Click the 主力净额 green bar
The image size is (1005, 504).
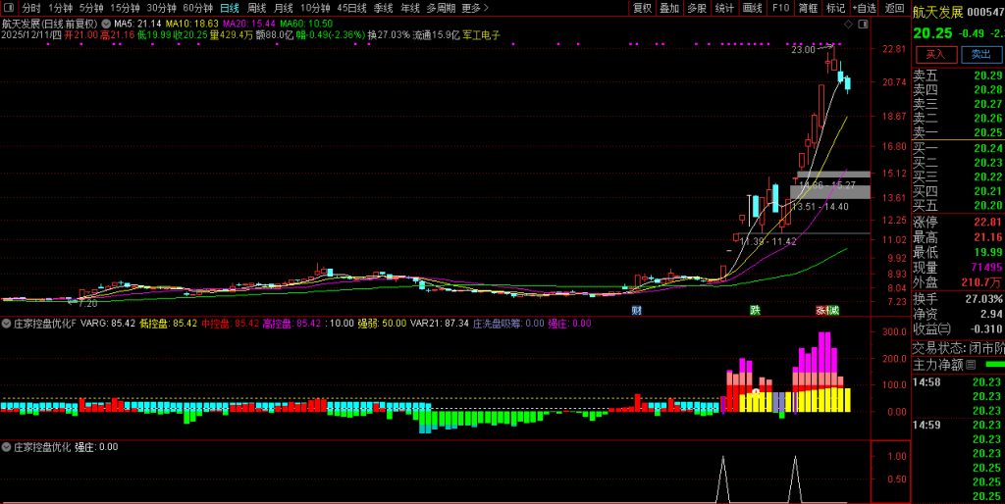coord(996,365)
